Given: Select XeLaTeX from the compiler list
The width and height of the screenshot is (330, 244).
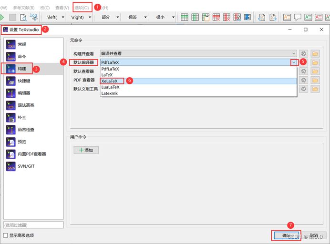Looking at the screenshot, I should pyautogui.click(x=198, y=81).
